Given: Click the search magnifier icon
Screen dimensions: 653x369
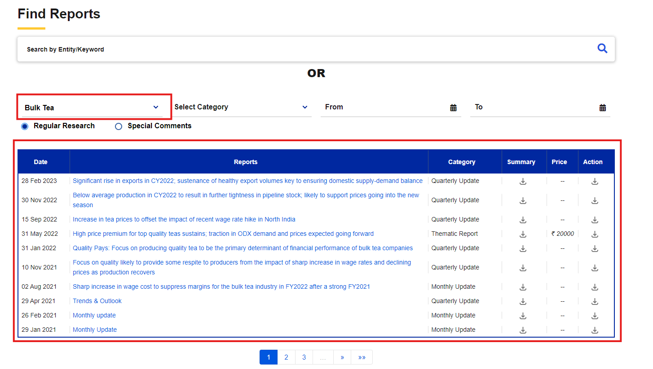Looking at the screenshot, I should 602,48.
